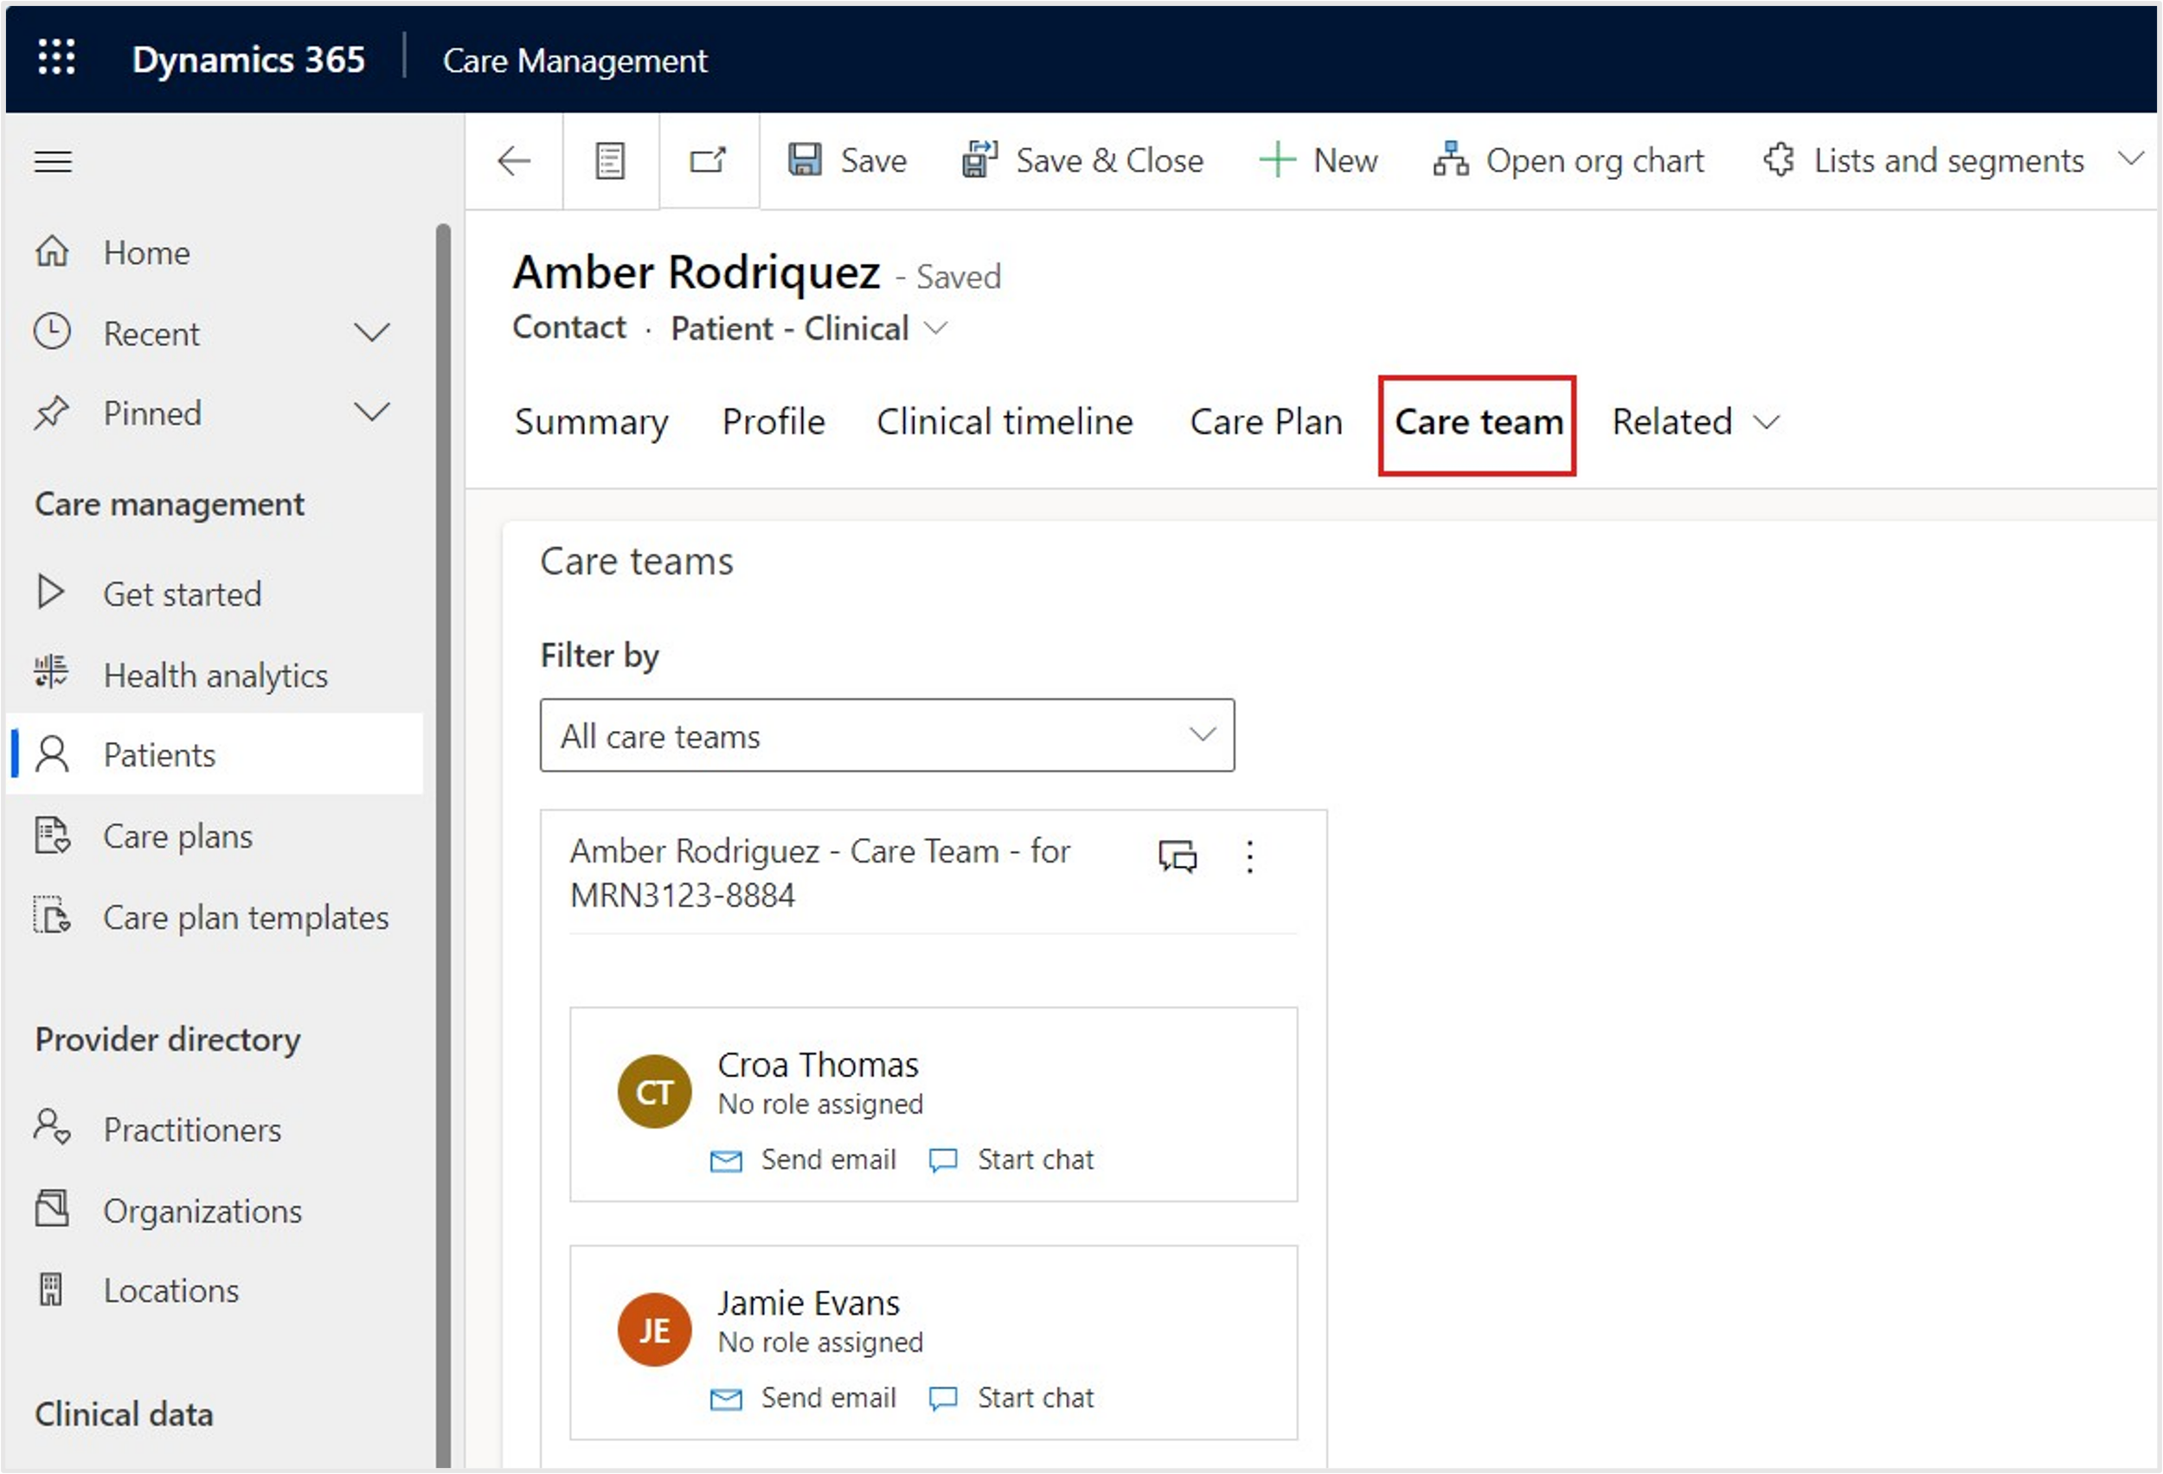Click the Get started play icon
The height and width of the screenshot is (1474, 2163).
50,592
